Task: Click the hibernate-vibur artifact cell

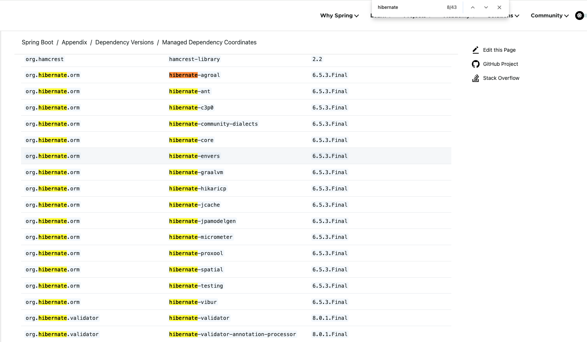Action: [x=193, y=302]
